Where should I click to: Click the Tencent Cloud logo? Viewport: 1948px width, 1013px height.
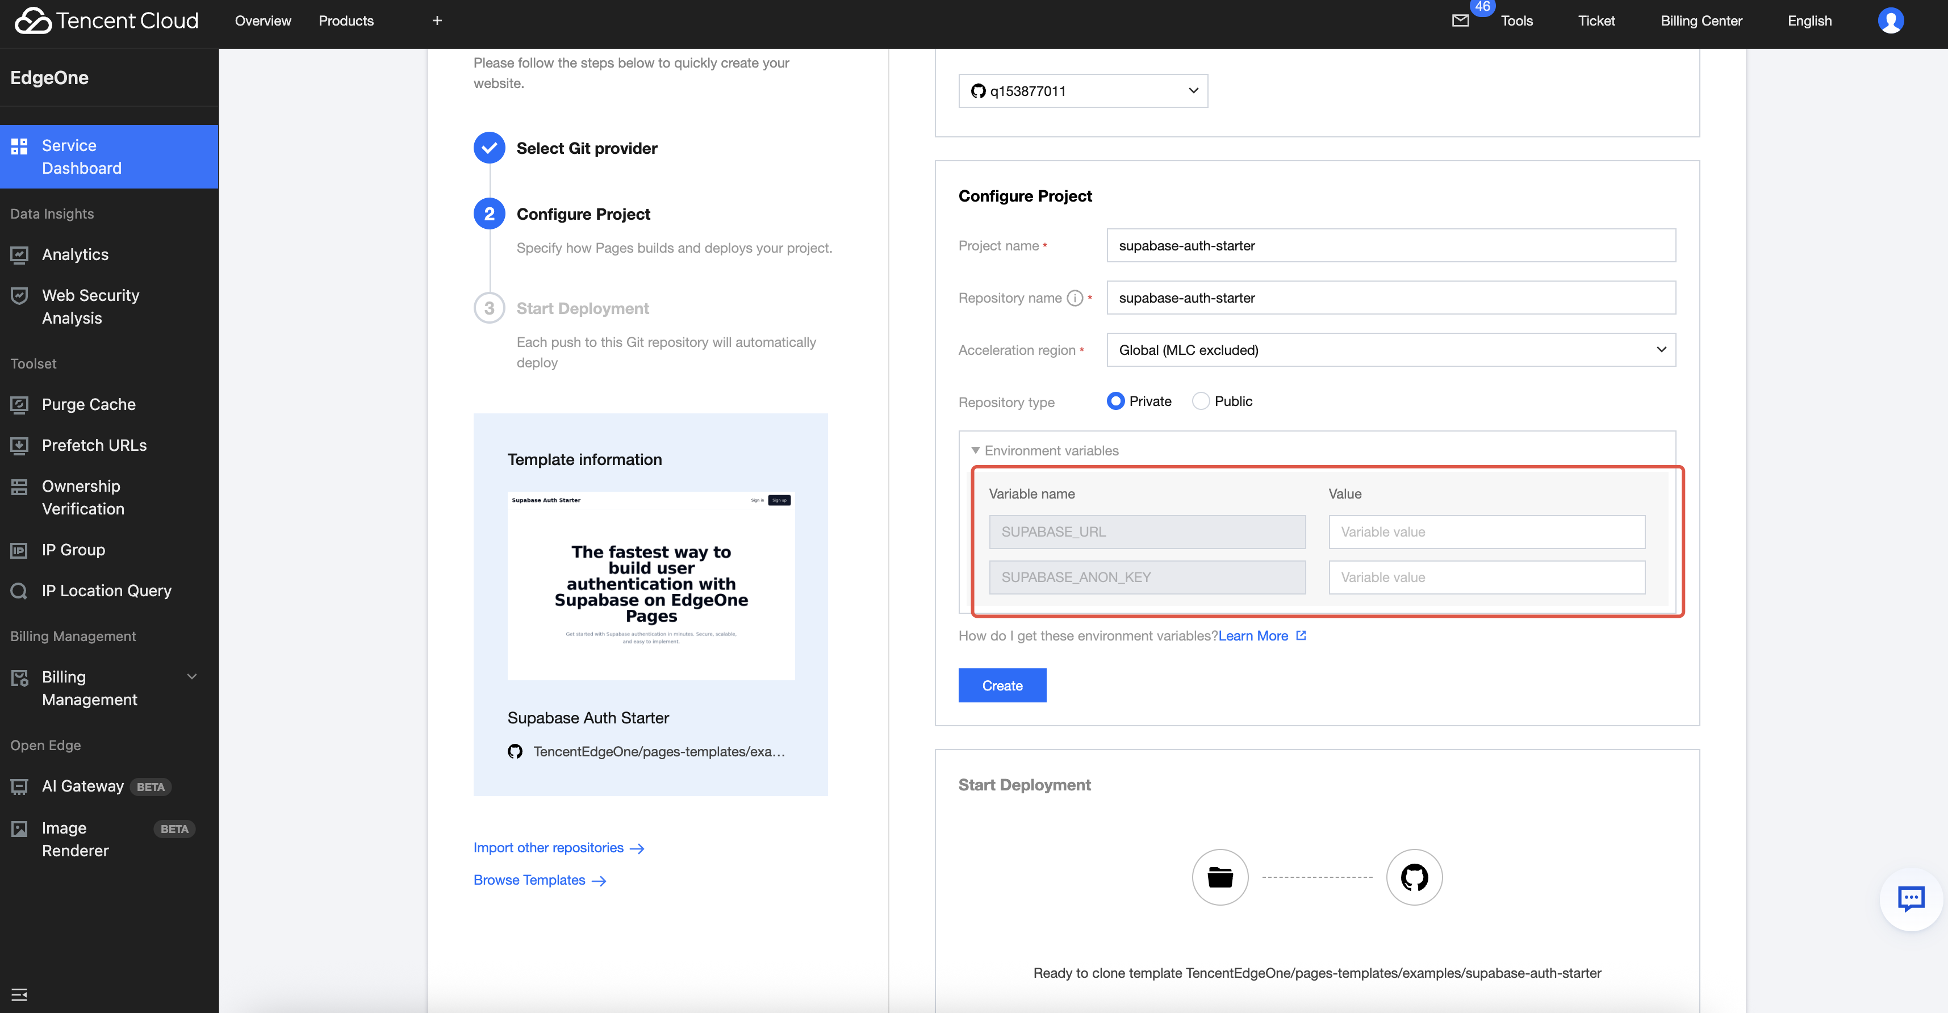pos(107,20)
